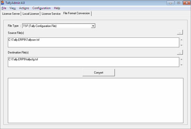Switch to the License Service tab
191x129 pixels.
click(51, 14)
